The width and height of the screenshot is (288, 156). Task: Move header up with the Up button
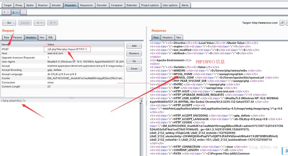(134, 61)
